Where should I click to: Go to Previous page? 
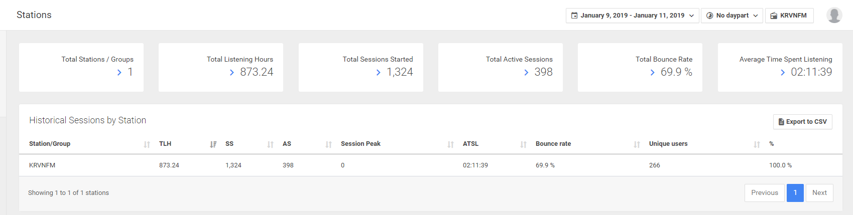click(764, 193)
